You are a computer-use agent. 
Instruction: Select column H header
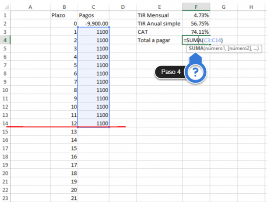click(x=251, y=7)
